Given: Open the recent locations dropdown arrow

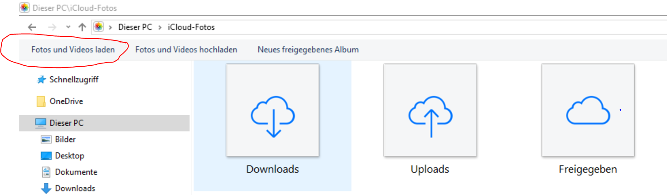Looking at the screenshot, I should tap(68, 27).
